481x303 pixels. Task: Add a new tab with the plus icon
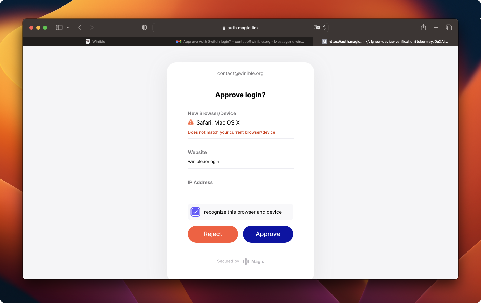[436, 27]
